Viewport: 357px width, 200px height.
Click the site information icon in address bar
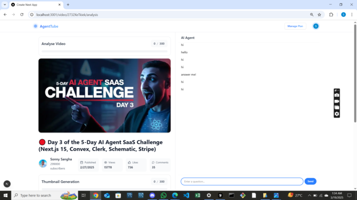click(x=32, y=15)
